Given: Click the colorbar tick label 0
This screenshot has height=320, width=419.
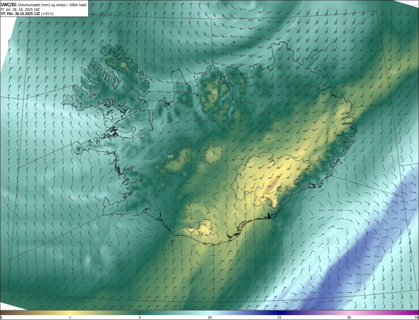Looking at the screenshot, I should (x=1, y=318).
